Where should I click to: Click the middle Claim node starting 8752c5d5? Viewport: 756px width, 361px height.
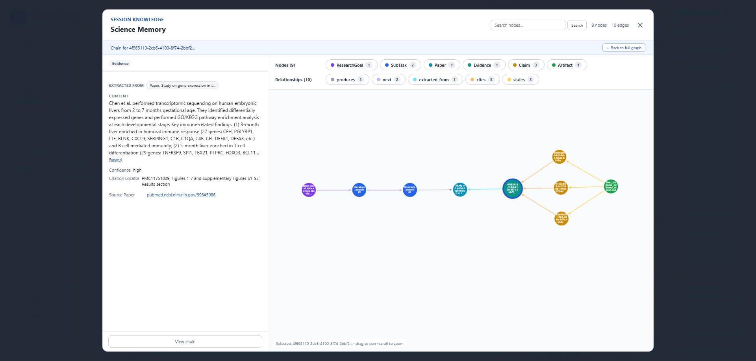pyautogui.click(x=561, y=188)
